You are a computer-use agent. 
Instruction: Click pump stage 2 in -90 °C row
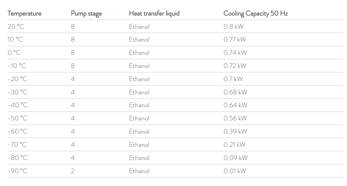pos(73,171)
